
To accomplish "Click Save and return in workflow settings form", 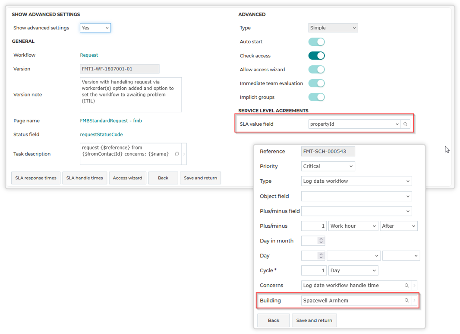I will 200,178.
